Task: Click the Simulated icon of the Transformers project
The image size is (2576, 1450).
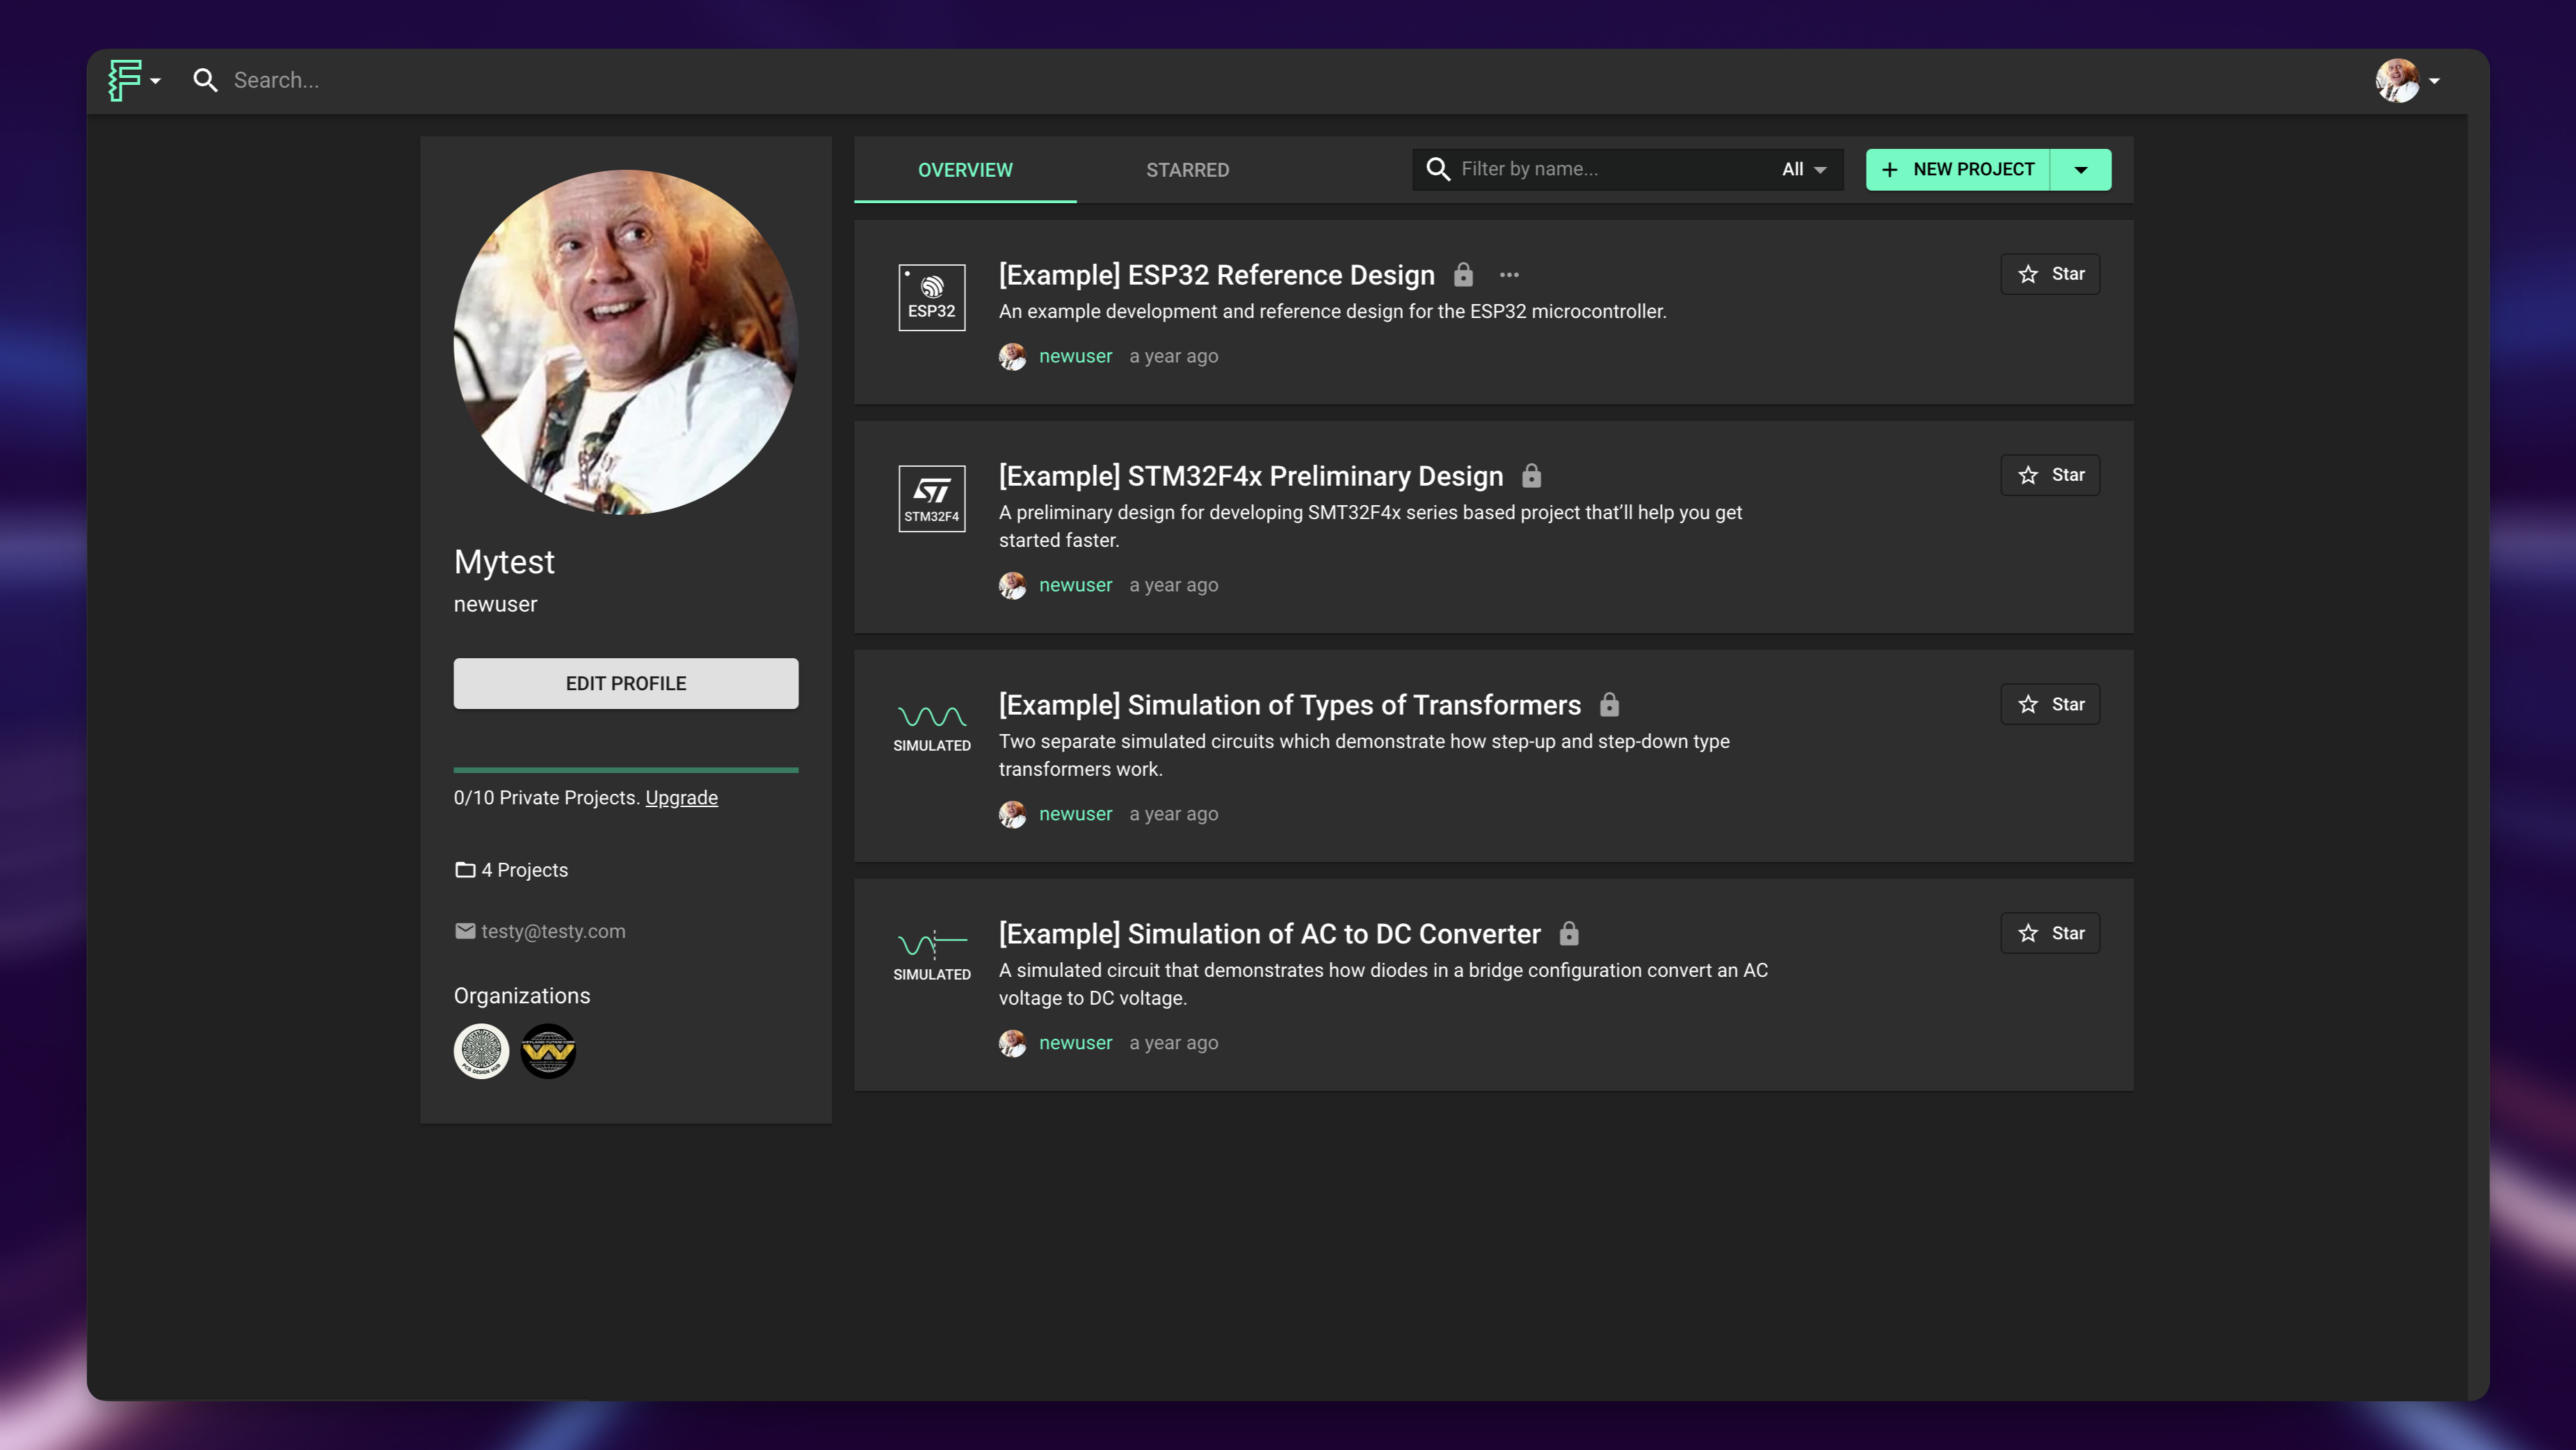Action: point(931,728)
